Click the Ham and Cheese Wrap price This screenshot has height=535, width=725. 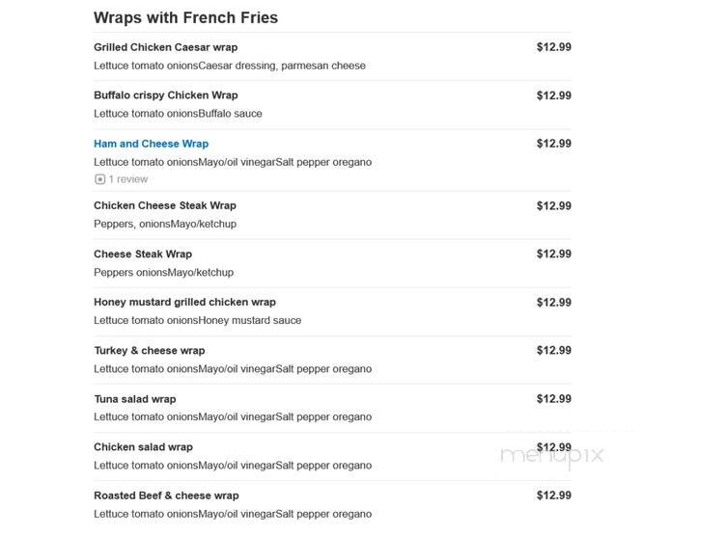coord(553,144)
